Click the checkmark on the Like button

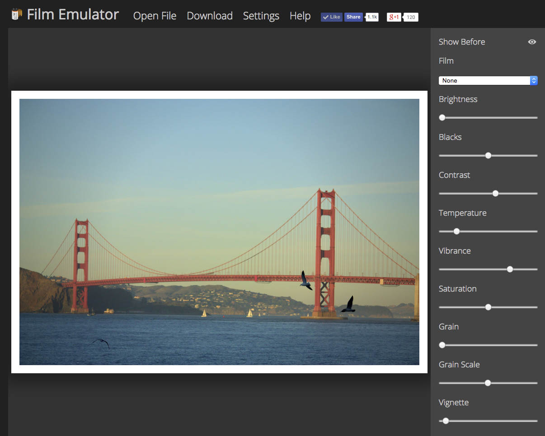click(326, 17)
